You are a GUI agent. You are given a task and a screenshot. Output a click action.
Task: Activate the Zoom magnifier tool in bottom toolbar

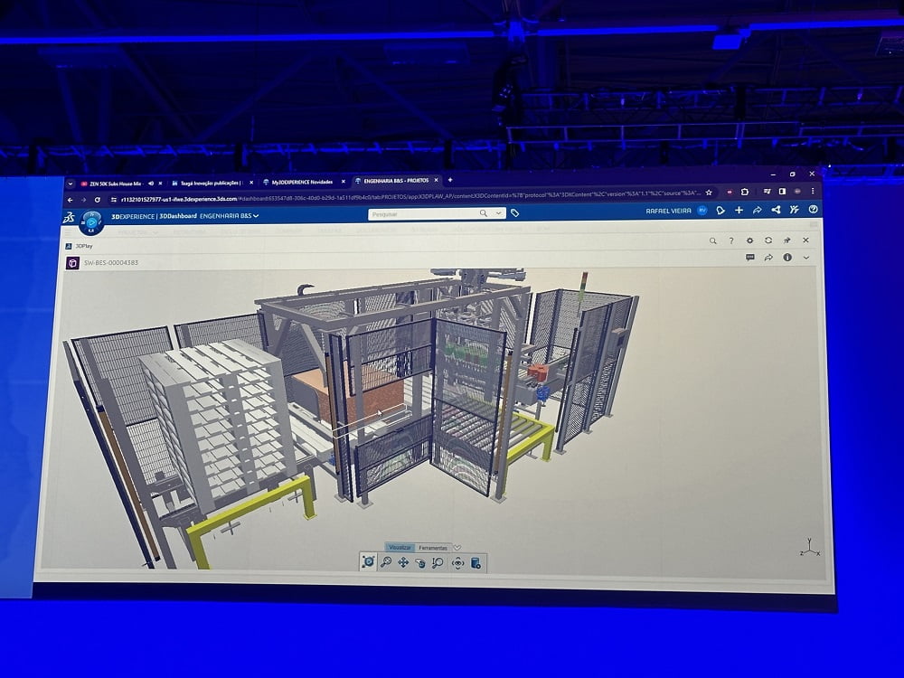pyautogui.click(x=386, y=562)
